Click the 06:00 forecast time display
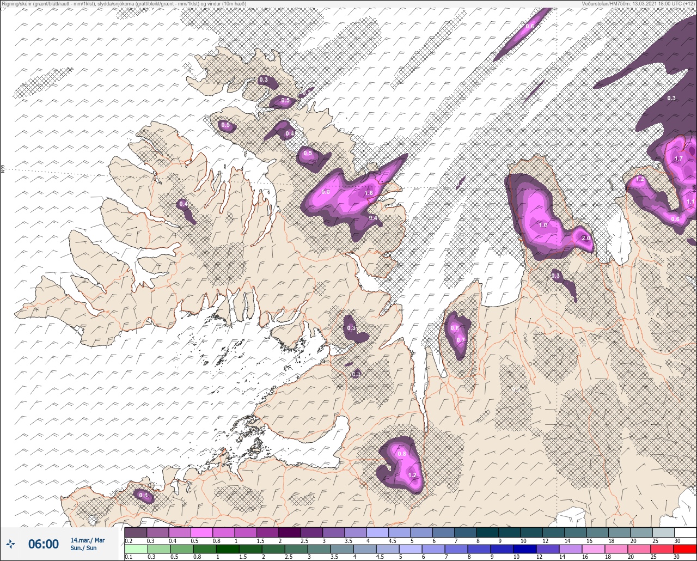697x561 pixels. (x=44, y=544)
